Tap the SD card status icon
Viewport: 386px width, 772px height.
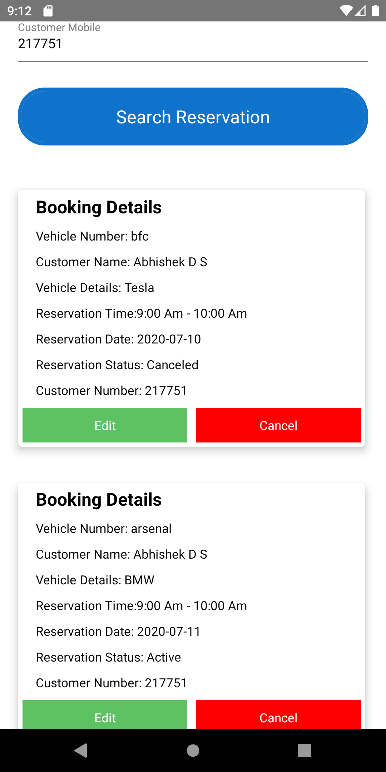tap(48, 11)
